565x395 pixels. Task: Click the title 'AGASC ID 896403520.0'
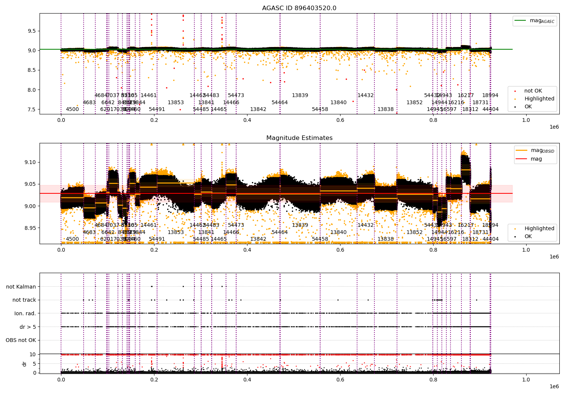pos(299,8)
